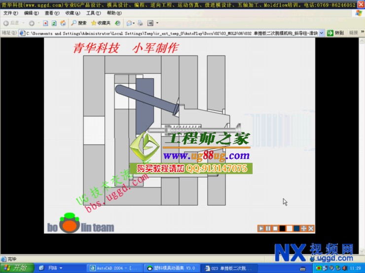Open the 搜索 search pane

pos(79,23)
